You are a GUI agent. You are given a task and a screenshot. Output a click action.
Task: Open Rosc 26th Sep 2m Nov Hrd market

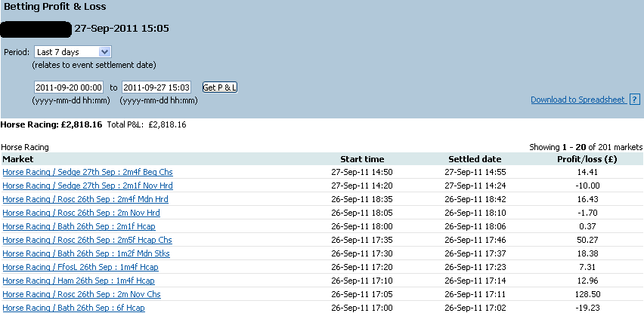pyautogui.click(x=81, y=213)
